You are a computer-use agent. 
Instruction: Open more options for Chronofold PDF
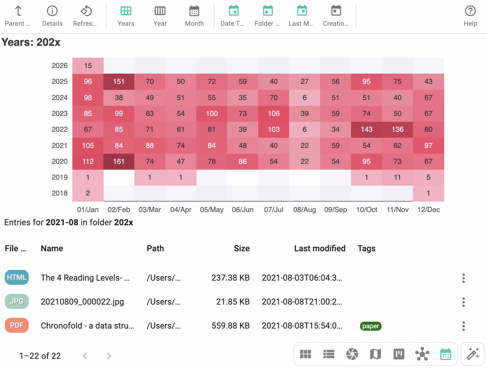coord(463,326)
